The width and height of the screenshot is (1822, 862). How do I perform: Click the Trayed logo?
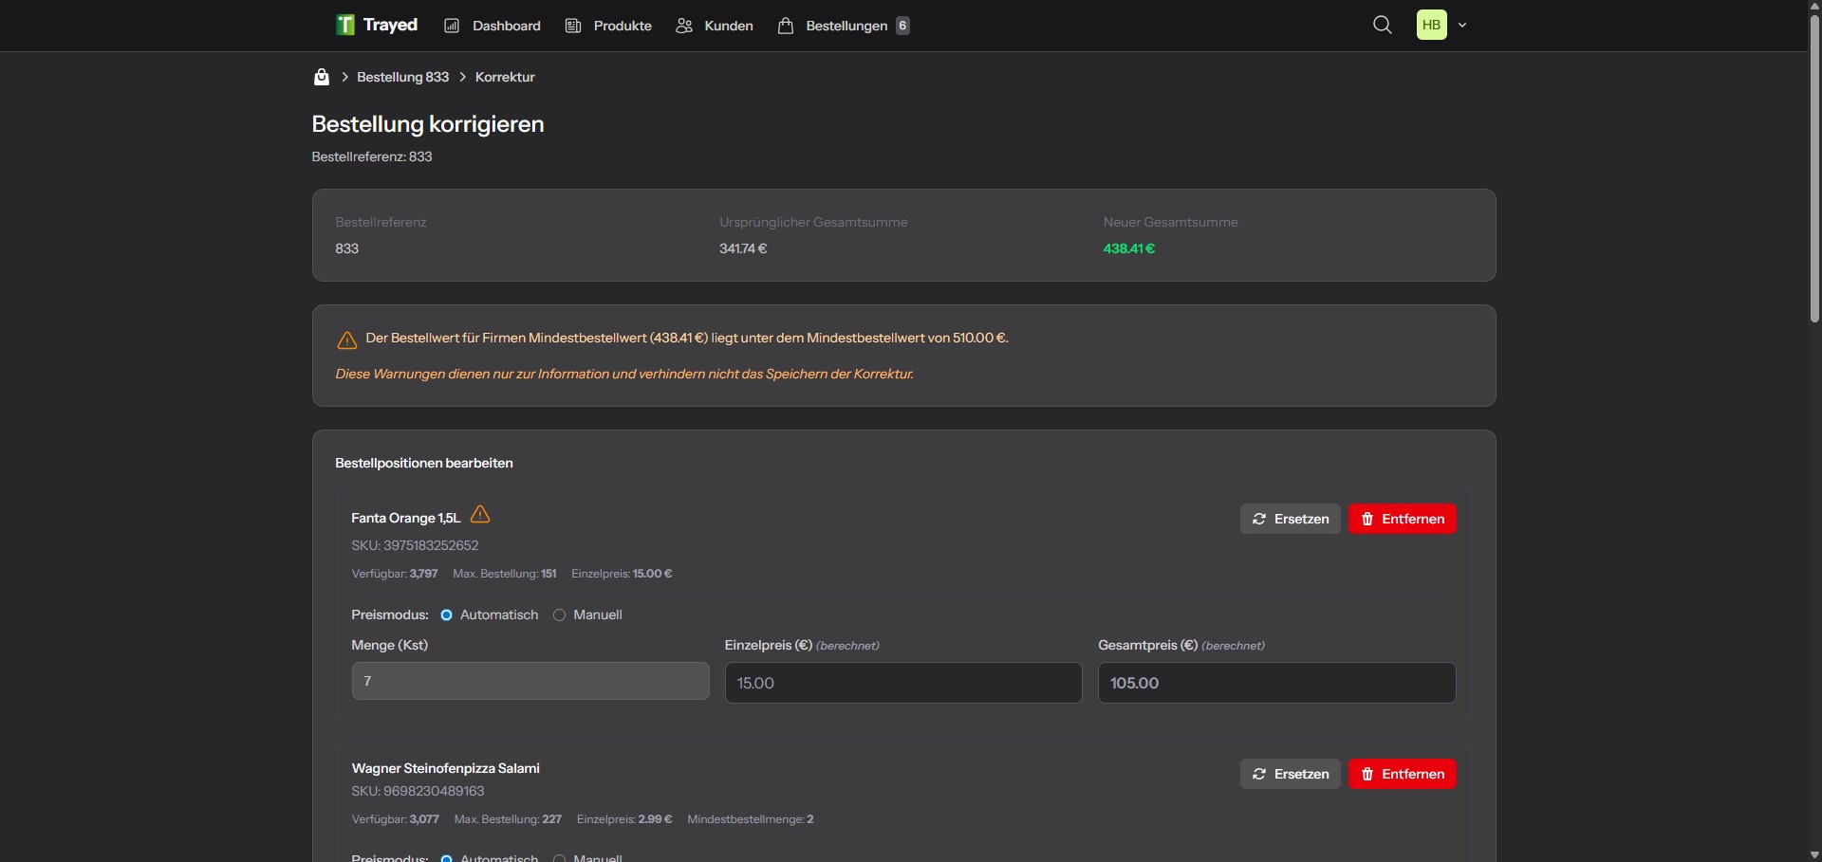coord(376,25)
